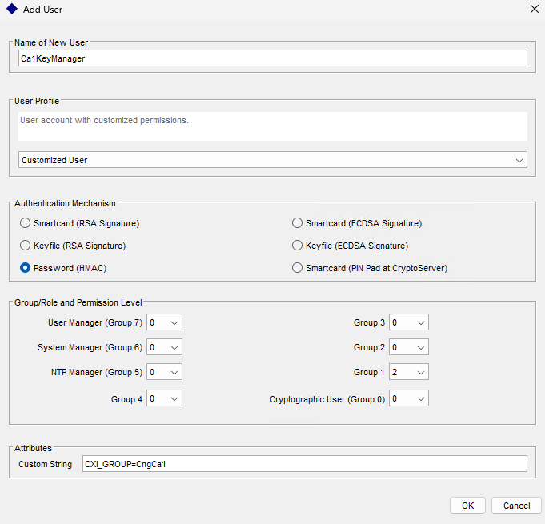Image resolution: width=545 pixels, height=524 pixels.
Task: Click the 'Attributes' group label
Action: click(33, 448)
